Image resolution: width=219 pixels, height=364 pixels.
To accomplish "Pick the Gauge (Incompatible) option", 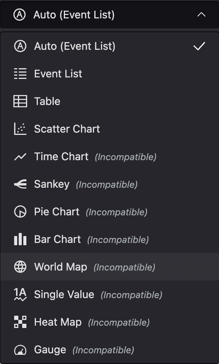I will [109, 350].
